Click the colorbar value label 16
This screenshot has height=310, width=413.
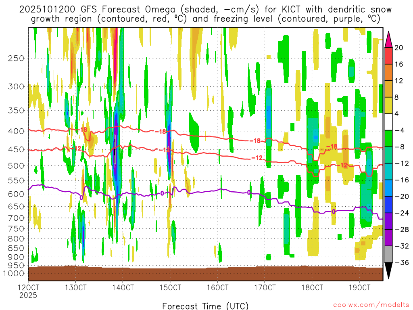click(399, 64)
